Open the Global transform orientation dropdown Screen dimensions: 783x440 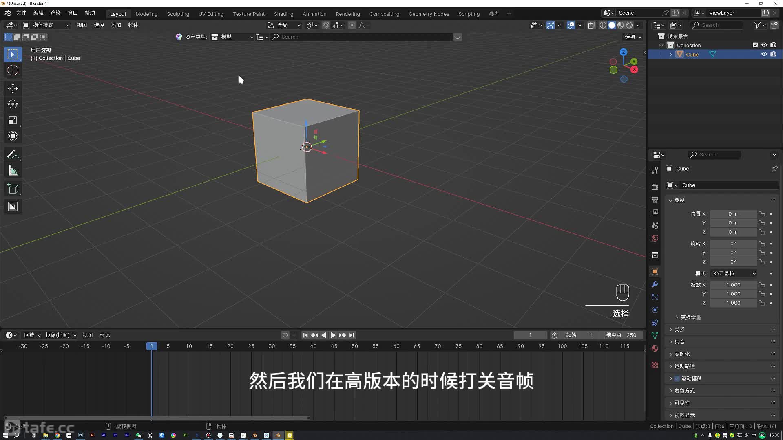tap(284, 25)
